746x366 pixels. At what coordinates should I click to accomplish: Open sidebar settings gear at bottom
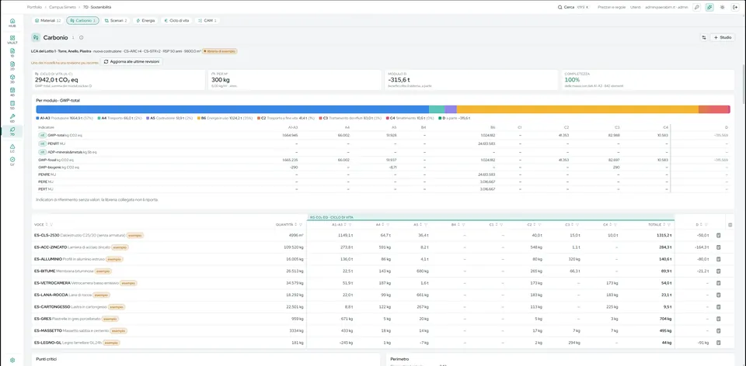(12, 360)
